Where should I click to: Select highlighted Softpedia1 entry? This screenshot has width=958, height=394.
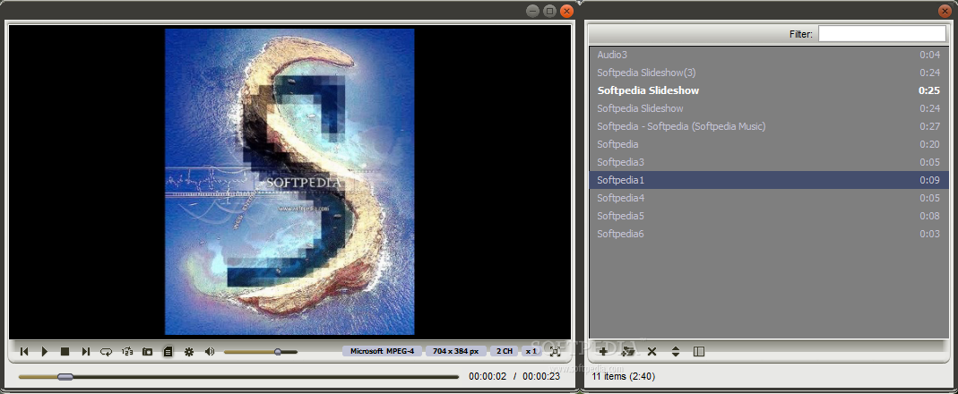pos(769,180)
